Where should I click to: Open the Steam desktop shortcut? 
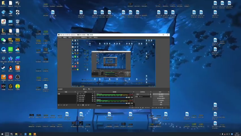coord(3,68)
